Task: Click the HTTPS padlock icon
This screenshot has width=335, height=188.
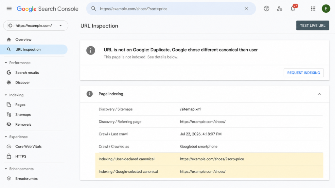Action: 9,156
